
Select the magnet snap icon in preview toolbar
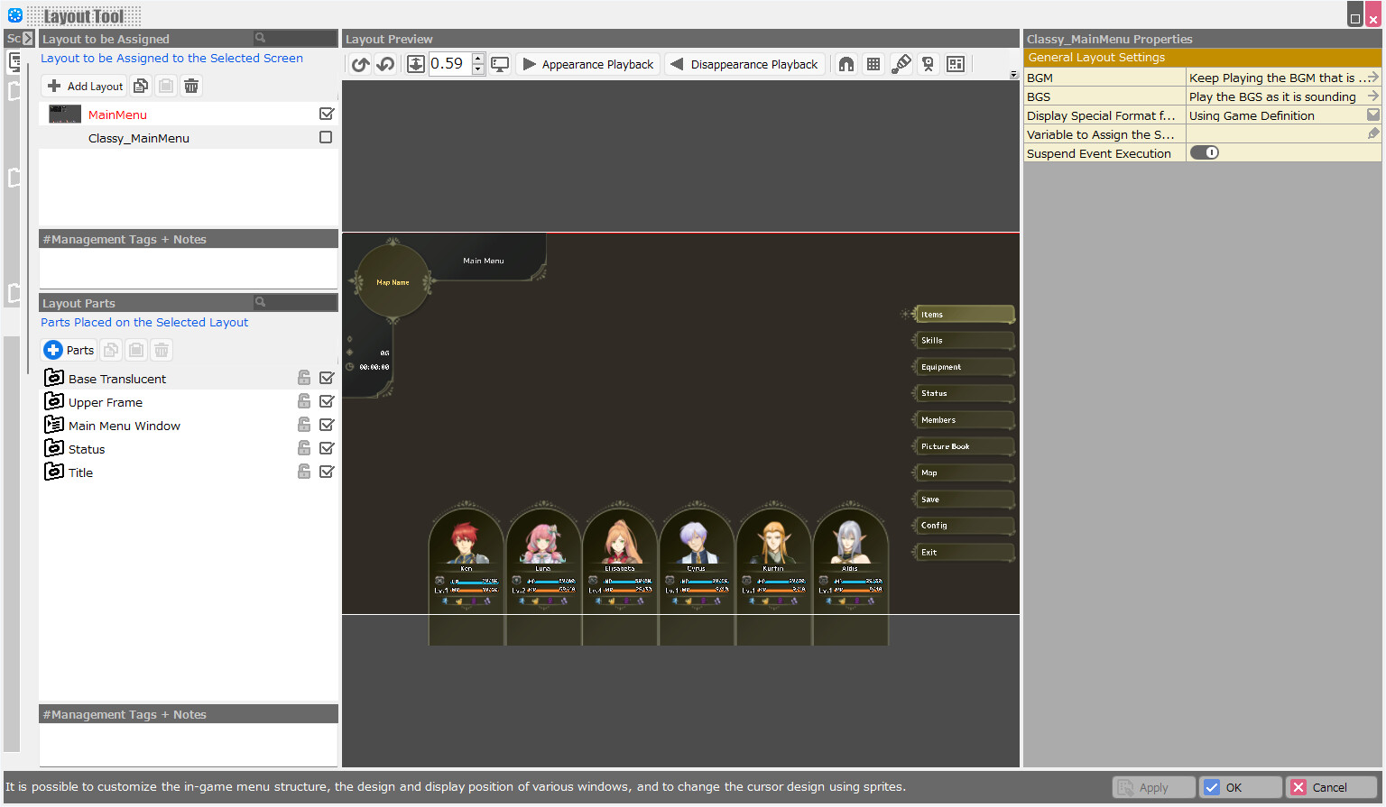tap(846, 64)
